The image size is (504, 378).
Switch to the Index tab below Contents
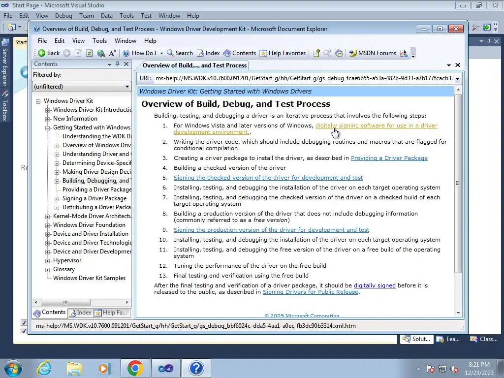80,313
